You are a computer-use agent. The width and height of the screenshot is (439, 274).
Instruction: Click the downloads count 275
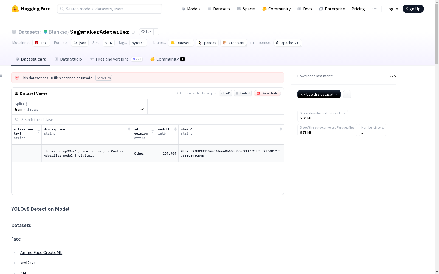393,76
